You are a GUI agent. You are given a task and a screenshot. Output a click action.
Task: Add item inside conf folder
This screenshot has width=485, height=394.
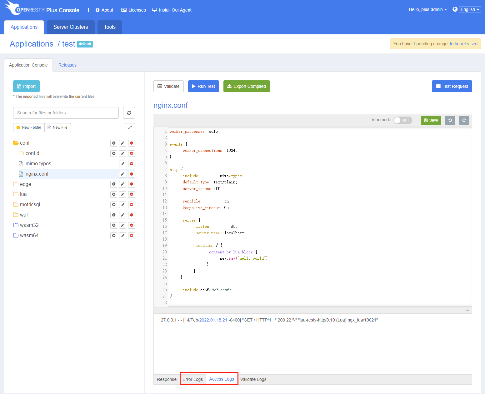(114, 143)
